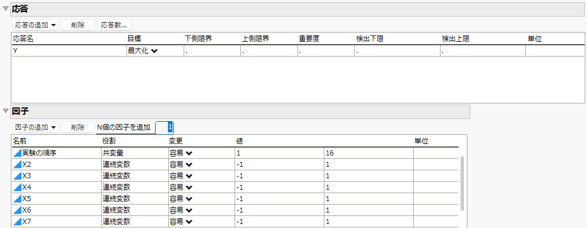The image size is (587, 228).
Task: Click the 変更 column header
Action: click(x=176, y=141)
